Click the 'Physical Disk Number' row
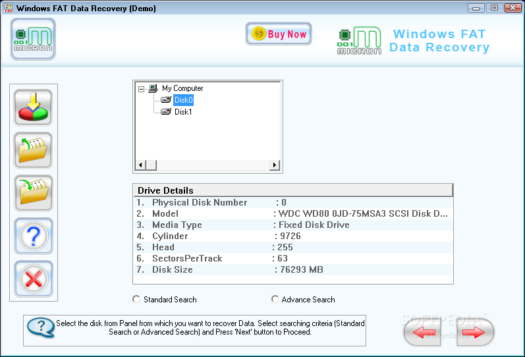 pos(293,202)
